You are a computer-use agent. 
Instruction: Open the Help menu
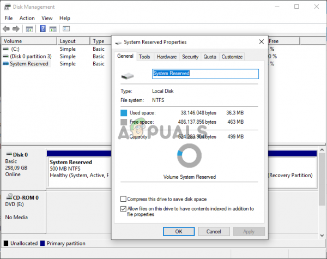tap(65, 18)
